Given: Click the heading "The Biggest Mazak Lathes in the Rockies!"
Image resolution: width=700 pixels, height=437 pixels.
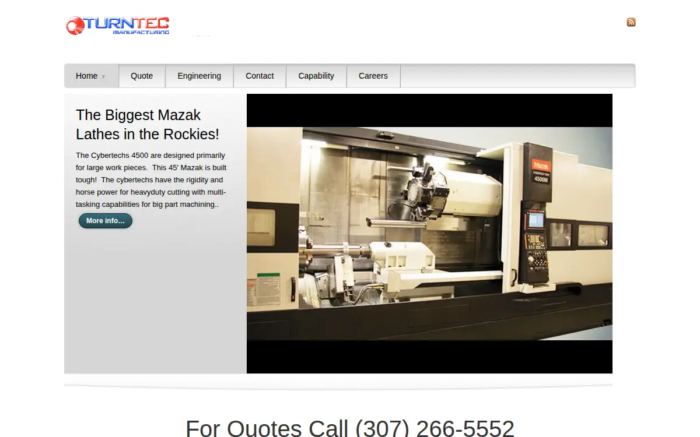Looking at the screenshot, I should [148, 124].
